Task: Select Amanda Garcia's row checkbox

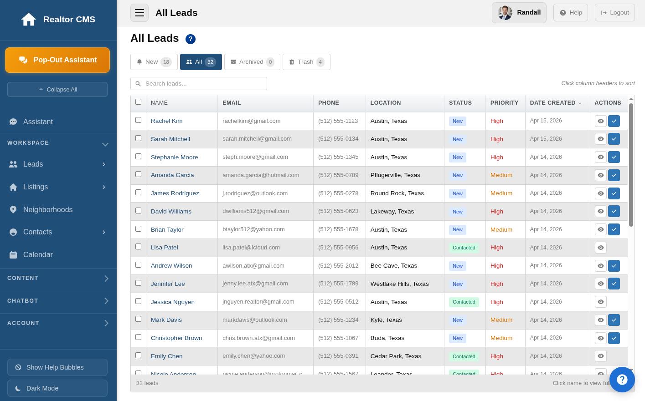Action: click(x=139, y=174)
